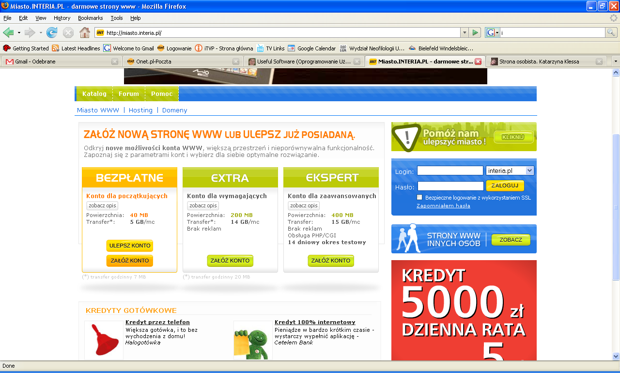Click ZAŁÓŻ KONTO under EKSPERT plan
Image resolution: width=620 pixels, height=373 pixels.
[x=331, y=261]
